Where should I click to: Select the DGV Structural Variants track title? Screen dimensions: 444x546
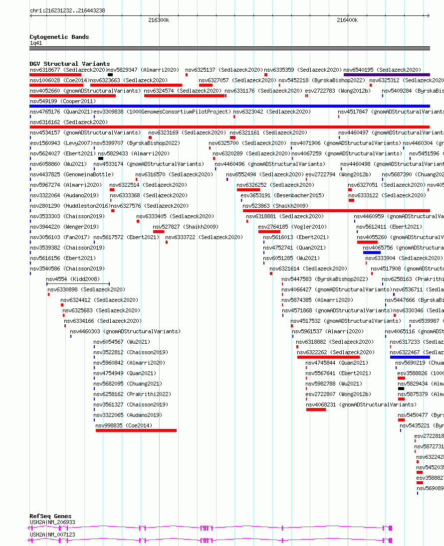[70, 64]
